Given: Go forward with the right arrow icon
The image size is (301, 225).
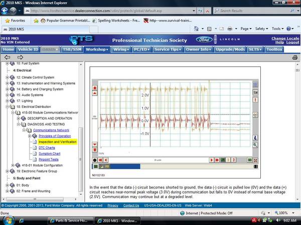Looking at the screenshot, I should 20,57.
